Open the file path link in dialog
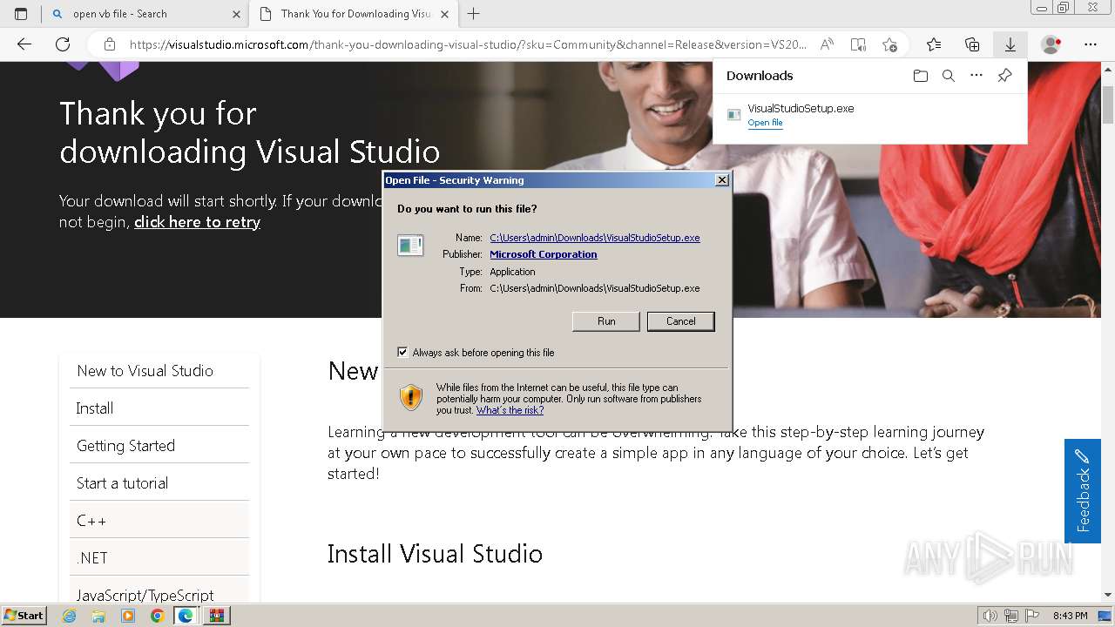This screenshot has height=627, width=1115. click(595, 238)
